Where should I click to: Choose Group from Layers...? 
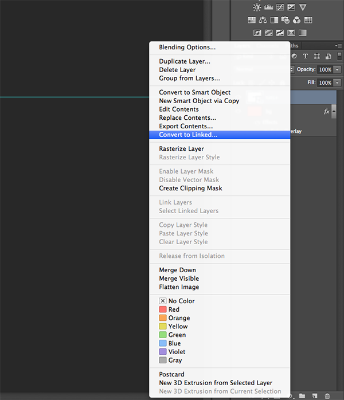(189, 79)
